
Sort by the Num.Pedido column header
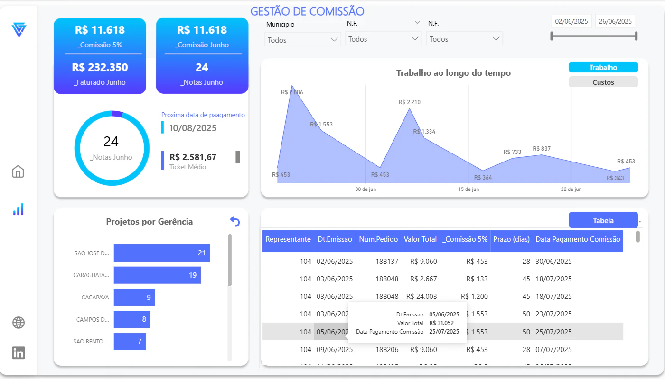point(379,239)
